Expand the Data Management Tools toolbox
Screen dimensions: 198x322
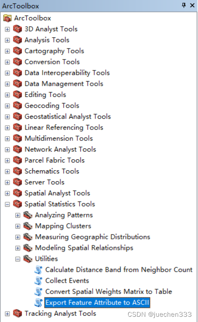7,84
